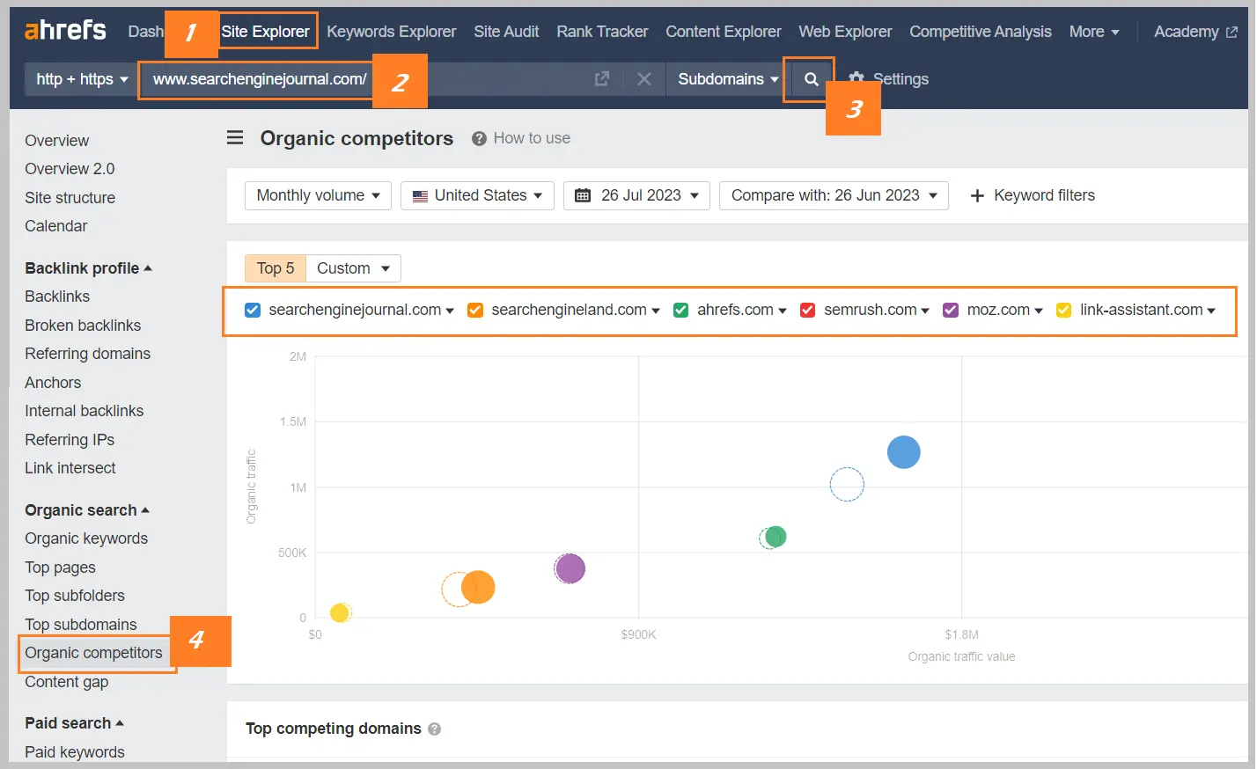Open the United States country dropdown
Viewport: 1257px width, 769px height.
(x=477, y=195)
